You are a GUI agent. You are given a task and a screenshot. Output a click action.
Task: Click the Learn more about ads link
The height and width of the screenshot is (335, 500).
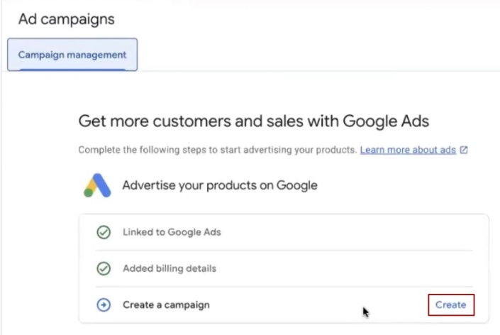click(408, 150)
